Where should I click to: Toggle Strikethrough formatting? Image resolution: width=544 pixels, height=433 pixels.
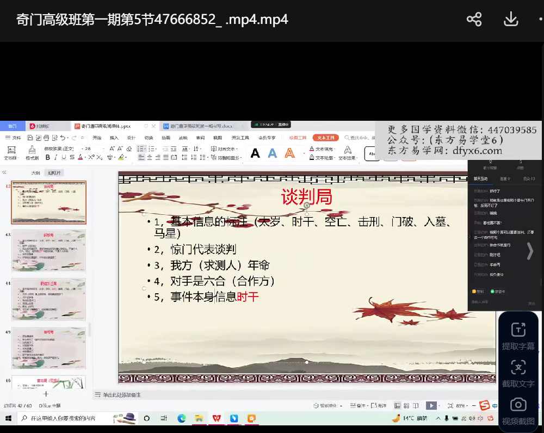tap(72, 157)
